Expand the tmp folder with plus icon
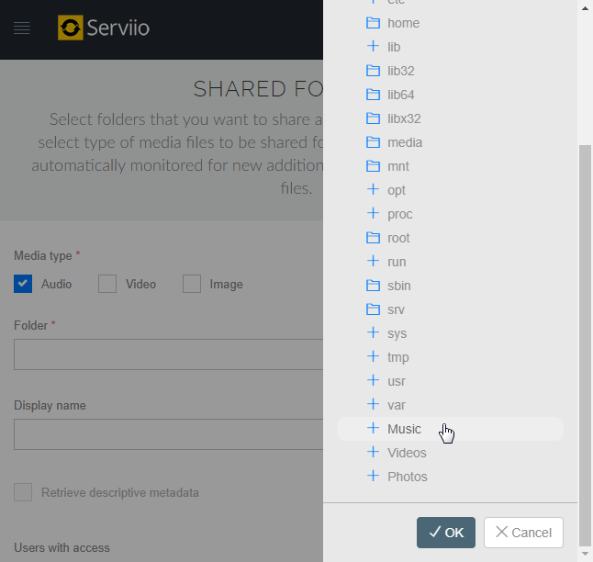 (x=374, y=356)
